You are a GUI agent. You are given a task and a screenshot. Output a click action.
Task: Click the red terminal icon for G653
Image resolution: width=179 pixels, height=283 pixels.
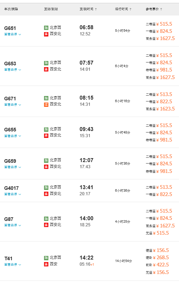46,69
